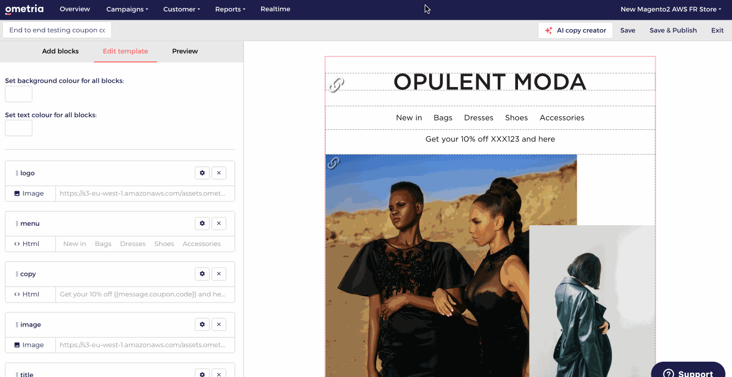
Task: Click New in link in email preview
Action: pyautogui.click(x=409, y=118)
